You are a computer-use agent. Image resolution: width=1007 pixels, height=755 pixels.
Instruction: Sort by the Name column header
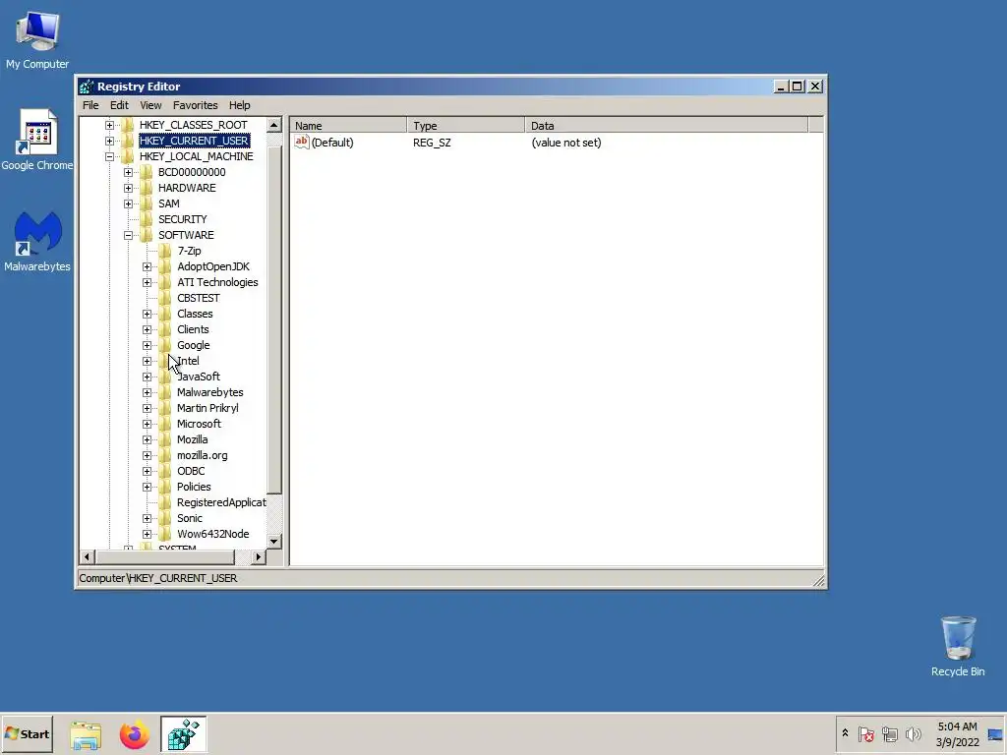[x=348, y=125]
